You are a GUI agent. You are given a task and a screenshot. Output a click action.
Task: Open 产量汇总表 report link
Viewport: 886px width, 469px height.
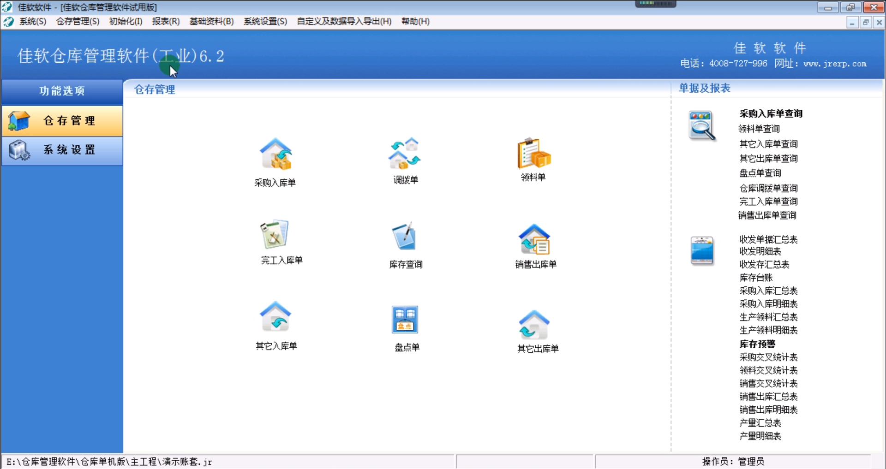pos(760,423)
